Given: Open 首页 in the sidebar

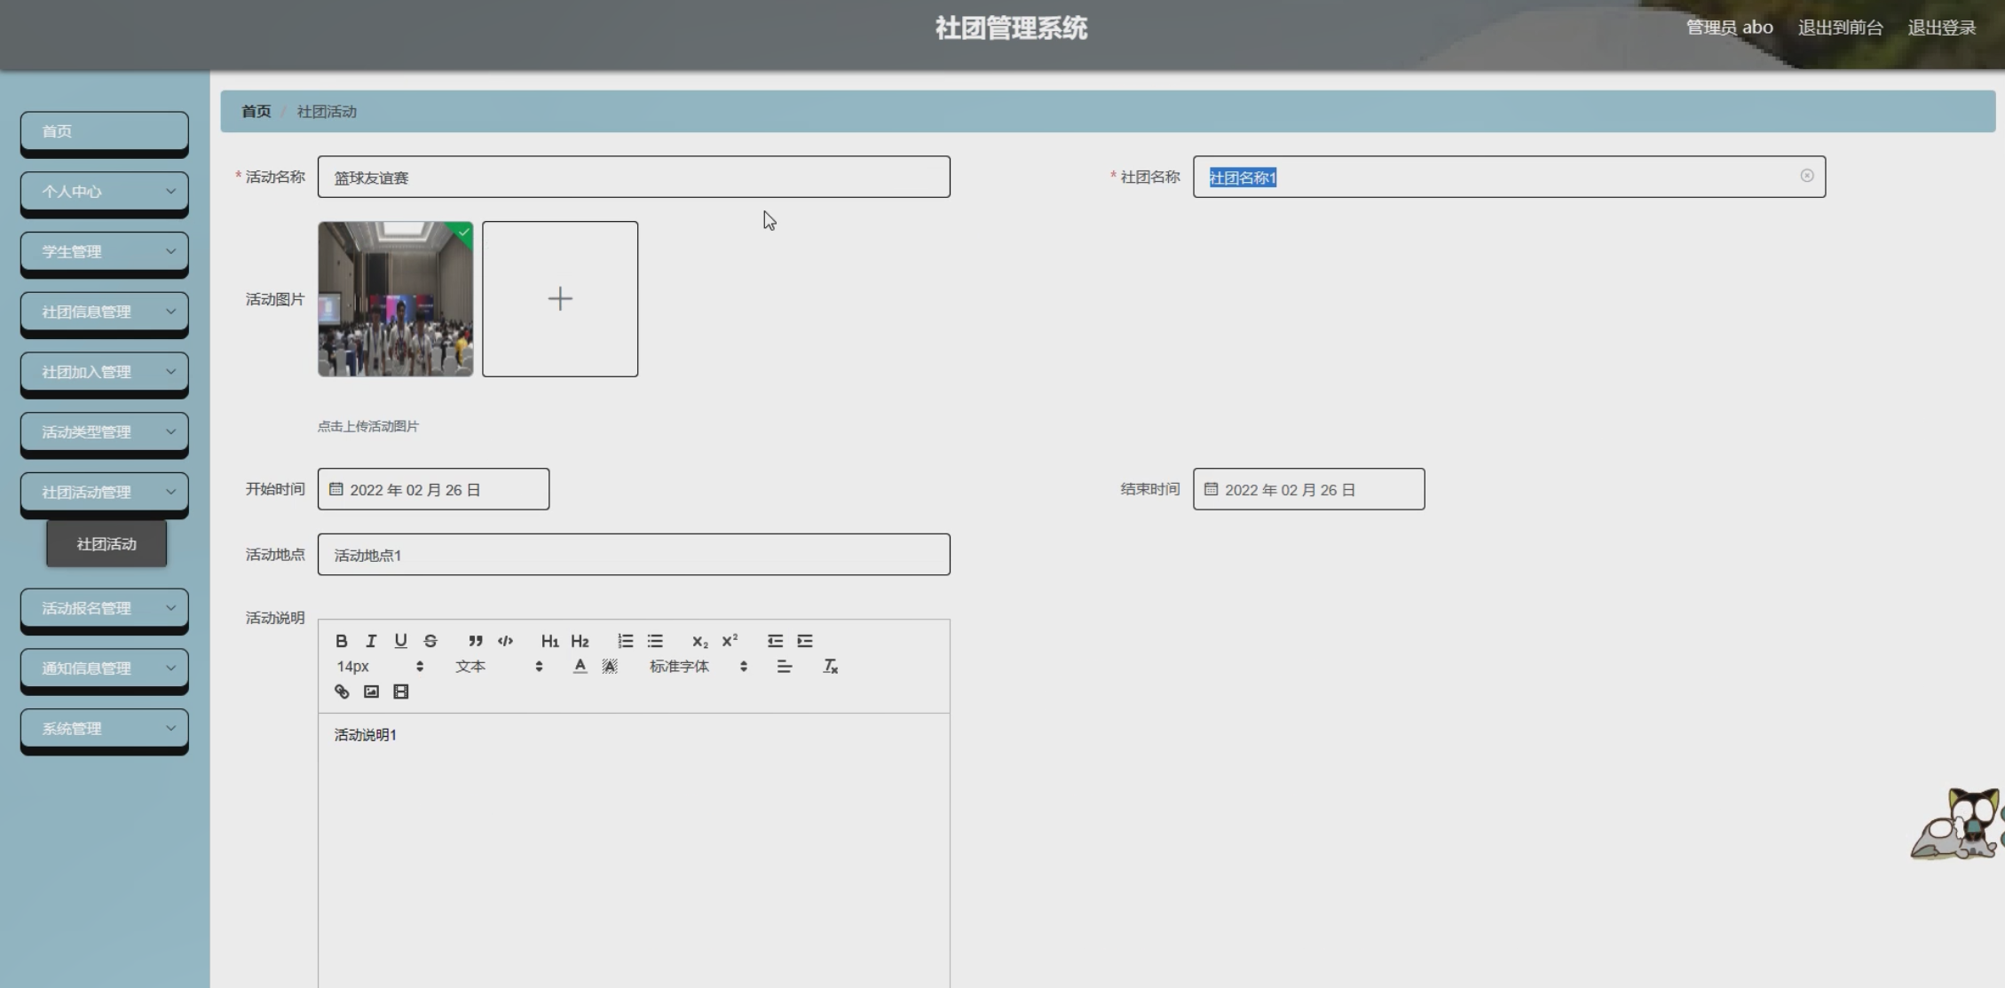Looking at the screenshot, I should coord(105,131).
